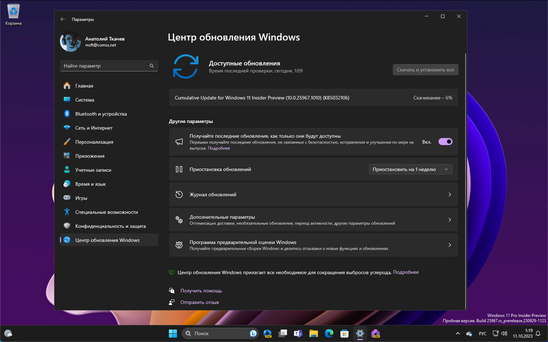Click the pause icon for Приостановка обновлений
Screen dimensions: 548x342
(179, 169)
